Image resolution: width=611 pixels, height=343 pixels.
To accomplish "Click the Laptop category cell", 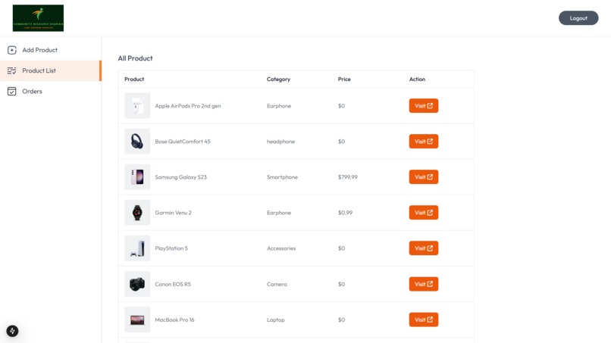I will pyautogui.click(x=276, y=320).
